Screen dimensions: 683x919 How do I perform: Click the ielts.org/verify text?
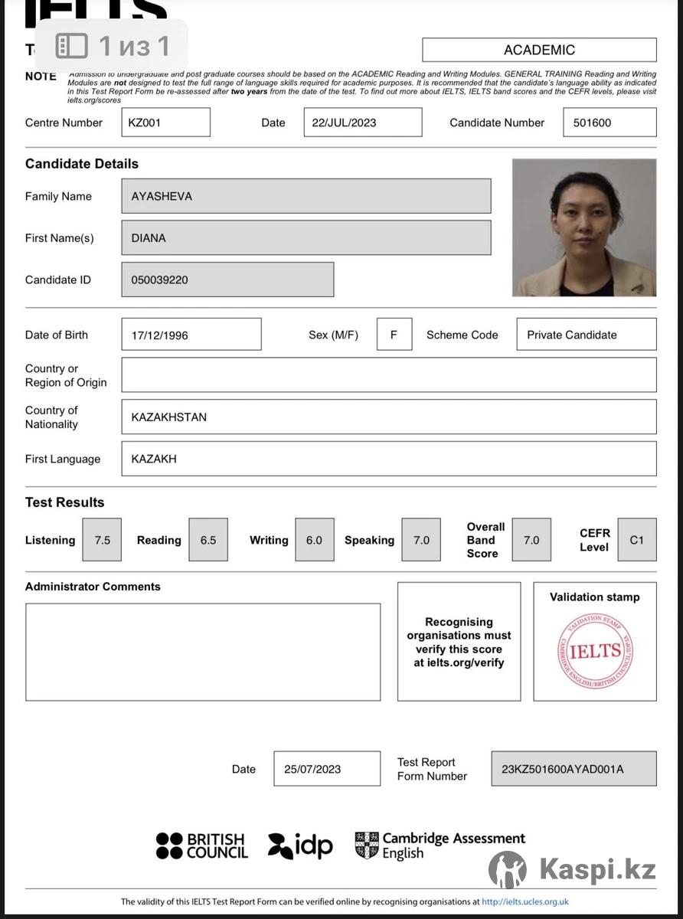click(459, 662)
